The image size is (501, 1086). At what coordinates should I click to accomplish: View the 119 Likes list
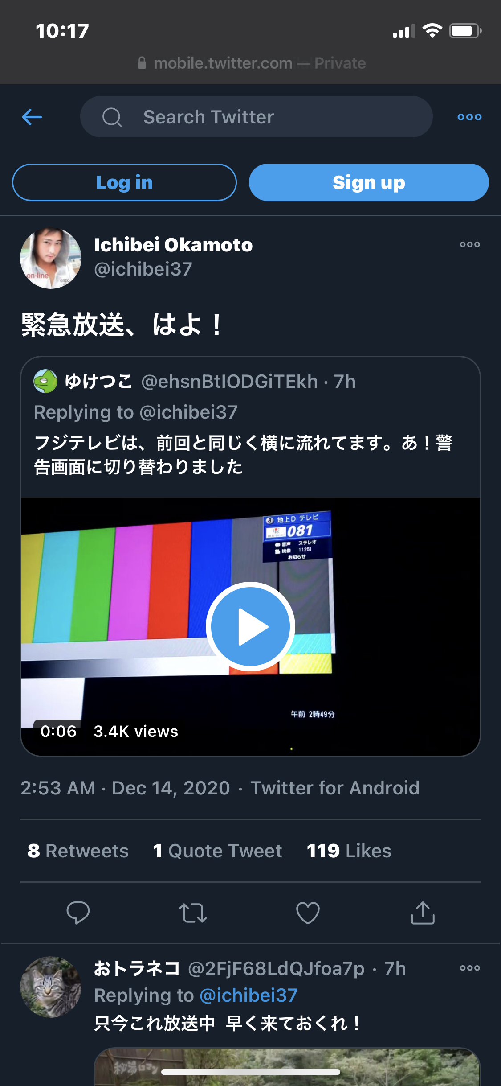point(349,851)
